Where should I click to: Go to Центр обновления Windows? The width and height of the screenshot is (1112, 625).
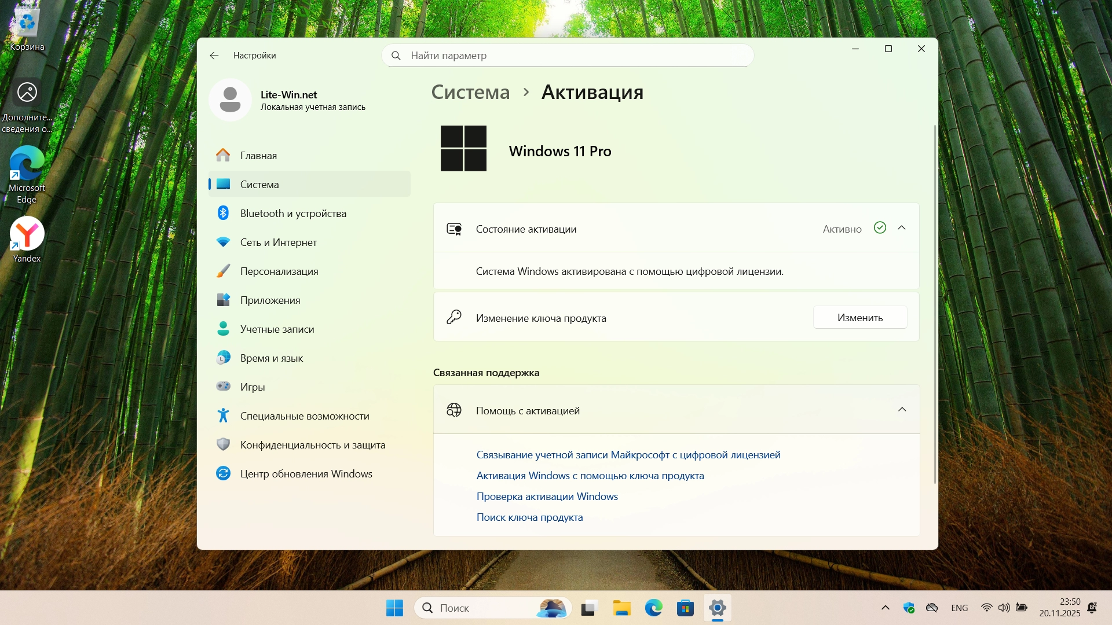point(306,474)
